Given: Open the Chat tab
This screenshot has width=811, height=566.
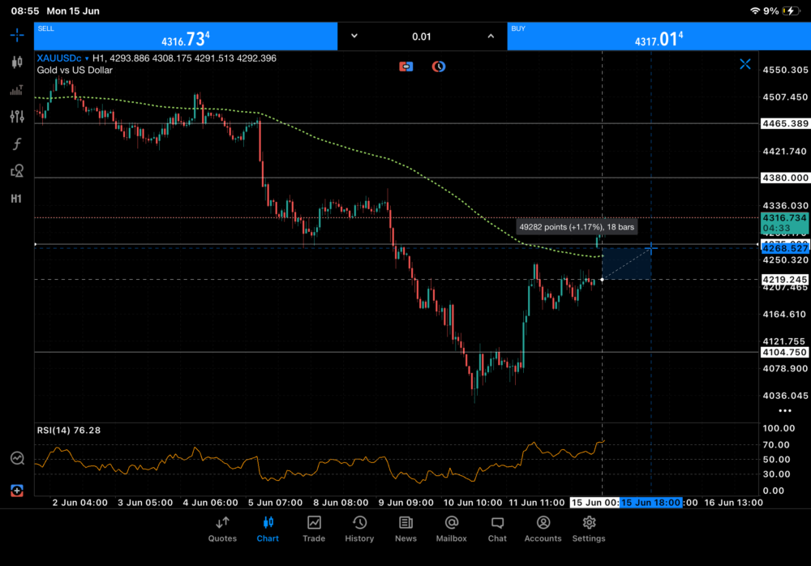Looking at the screenshot, I should [498, 530].
